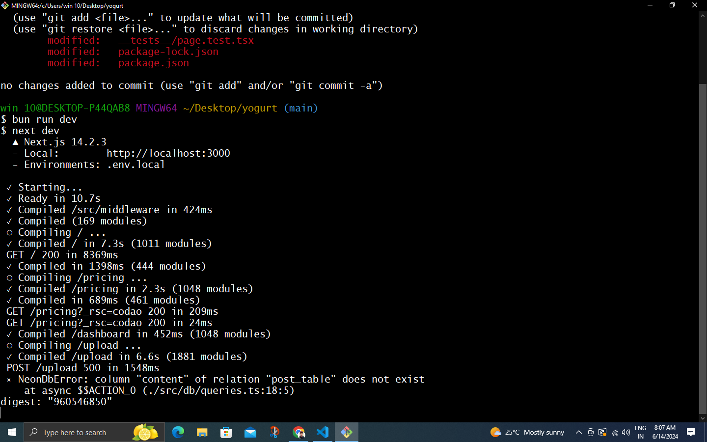Click the "Compiled /pricing in 2.3s" line
This screenshot has height=442, width=707.
click(130, 289)
